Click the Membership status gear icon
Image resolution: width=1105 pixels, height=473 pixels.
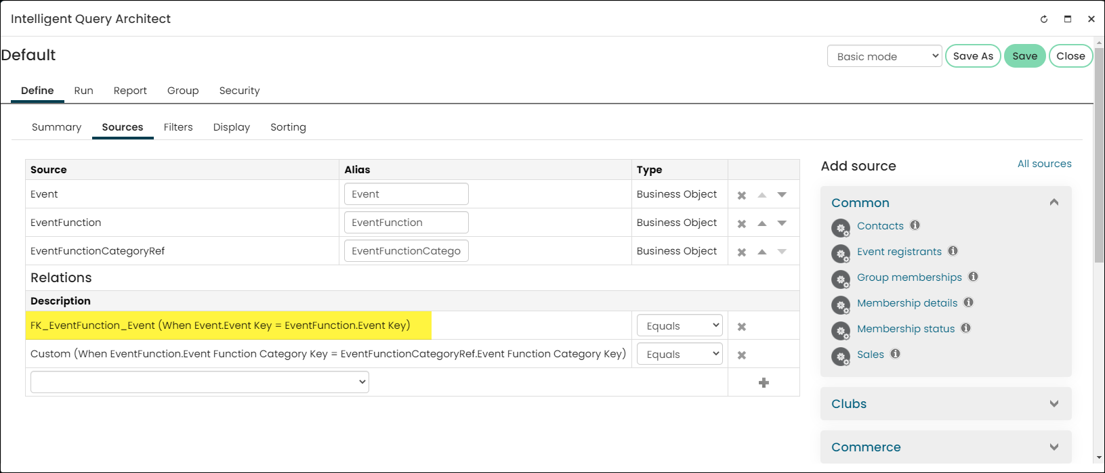841,331
